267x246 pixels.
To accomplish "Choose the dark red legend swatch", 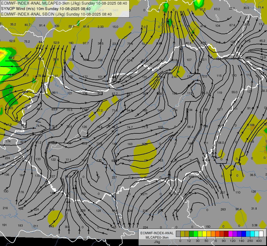I will 226,234.
